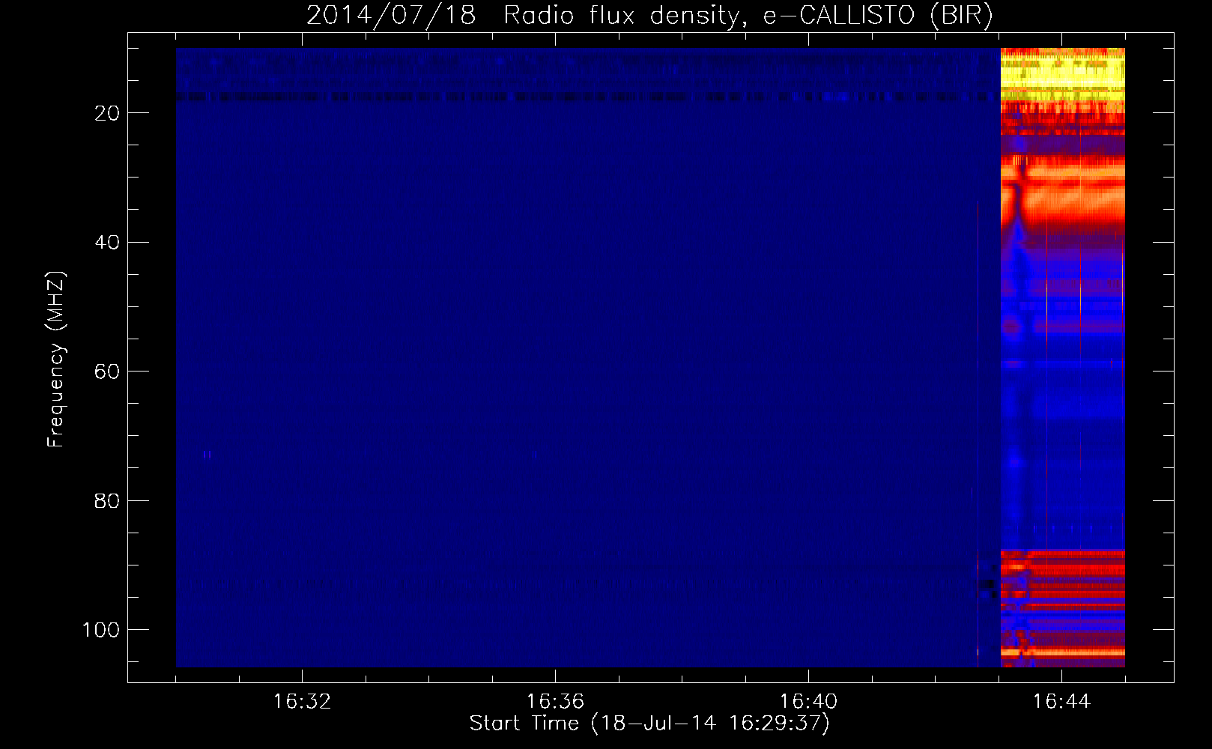Click the 60 frequency tick label
This screenshot has width=1212, height=749.
coord(108,372)
